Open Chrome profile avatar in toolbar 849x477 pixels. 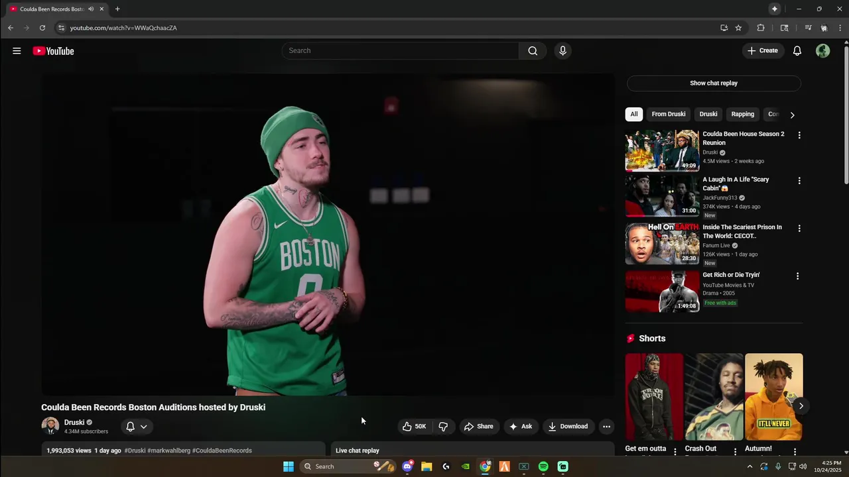[x=824, y=28]
